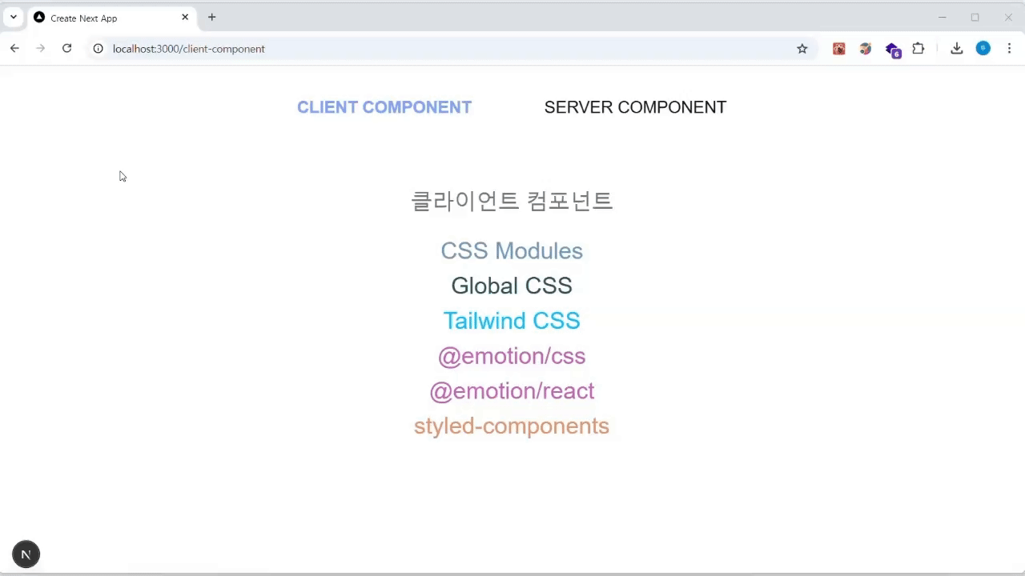Go back to the previous page
This screenshot has width=1025, height=576.
(x=14, y=49)
